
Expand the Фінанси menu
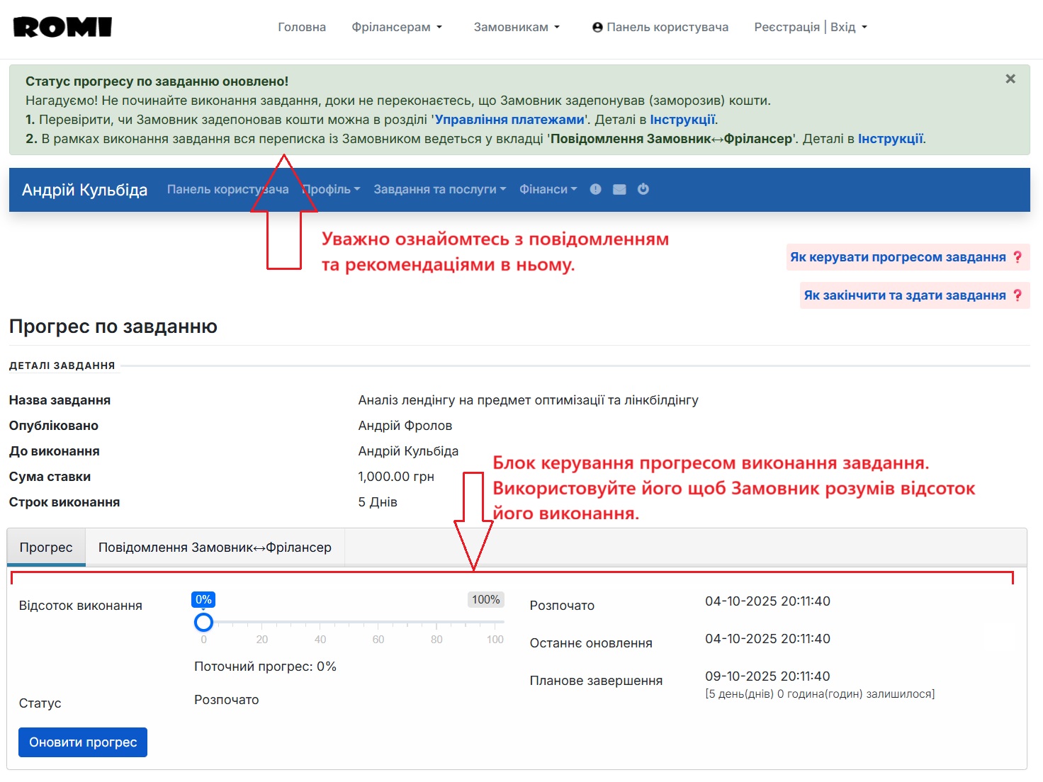[x=547, y=189]
